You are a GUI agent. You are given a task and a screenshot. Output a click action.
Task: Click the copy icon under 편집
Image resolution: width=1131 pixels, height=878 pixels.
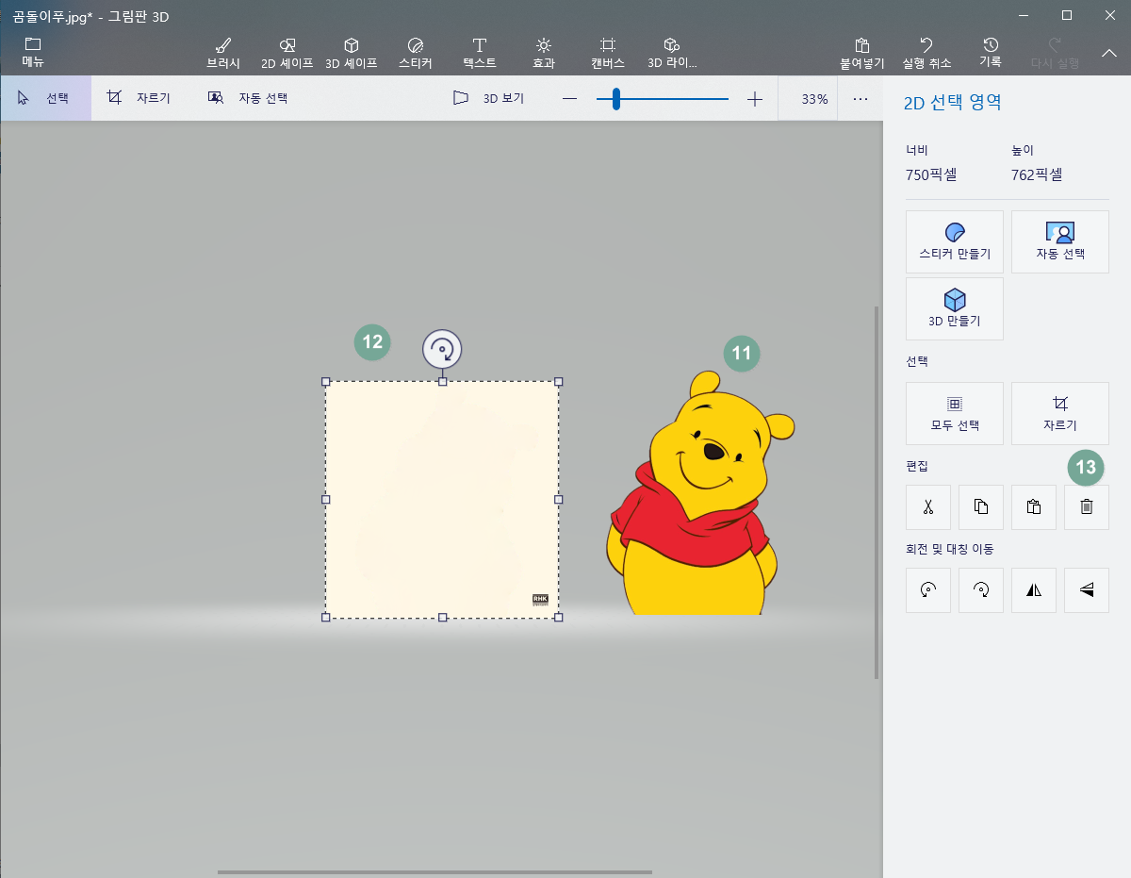(981, 507)
